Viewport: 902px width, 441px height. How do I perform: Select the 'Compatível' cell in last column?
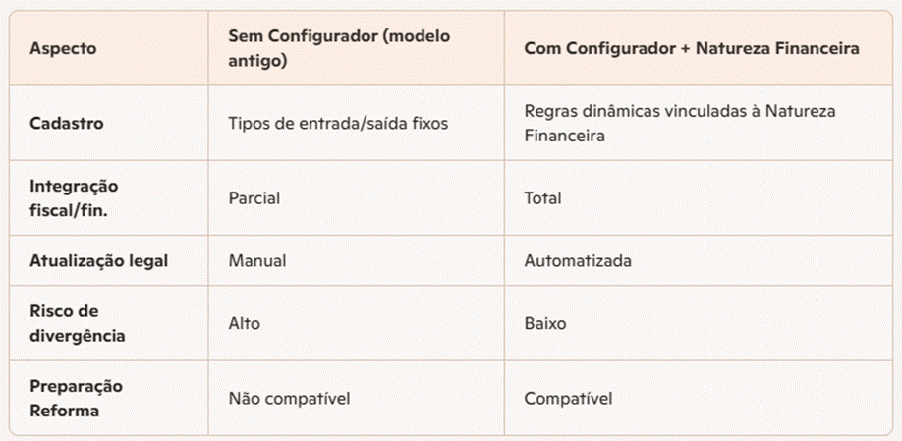568,398
